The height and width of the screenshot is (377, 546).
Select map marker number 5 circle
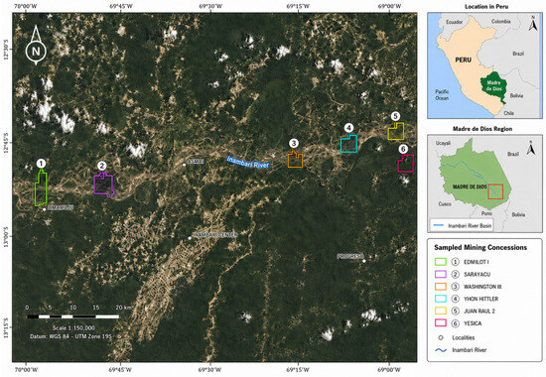[x=395, y=116]
